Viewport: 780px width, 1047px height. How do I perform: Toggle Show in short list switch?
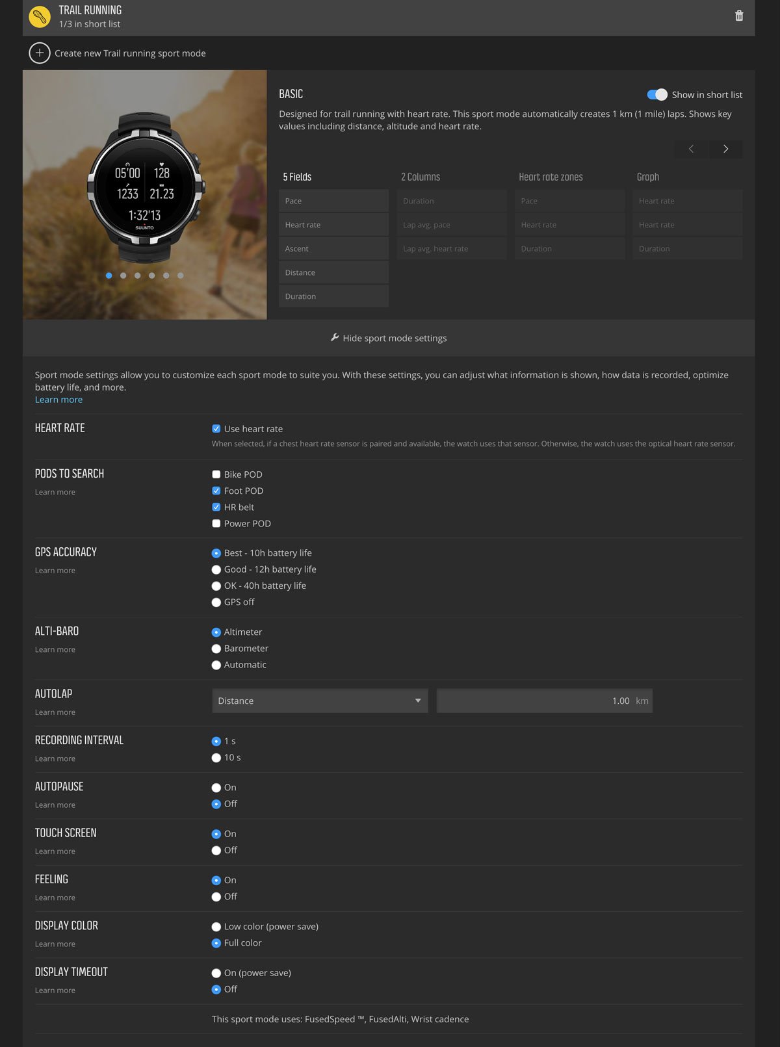pyautogui.click(x=657, y=94)
